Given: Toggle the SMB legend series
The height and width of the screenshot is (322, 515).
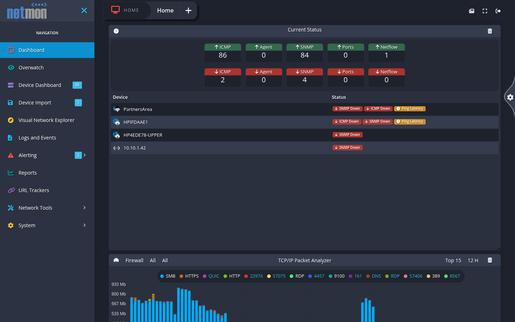Looking at the screenshot, I should (x=168, y=276).
